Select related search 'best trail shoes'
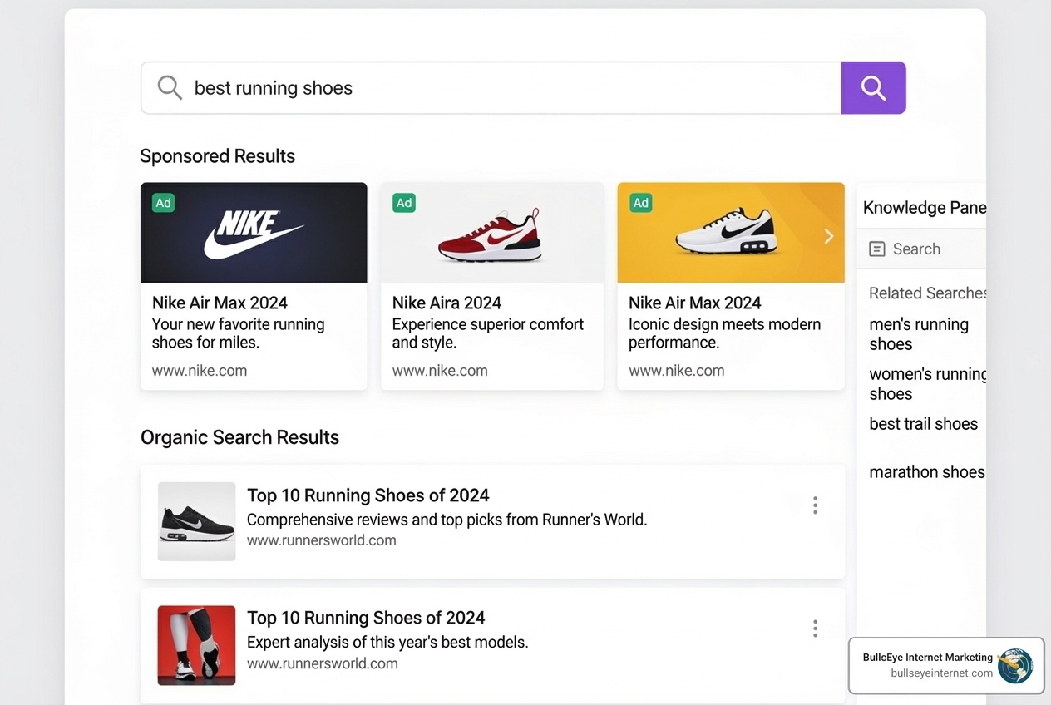Viewport: 1051px width, 705px height. point(923,424)
